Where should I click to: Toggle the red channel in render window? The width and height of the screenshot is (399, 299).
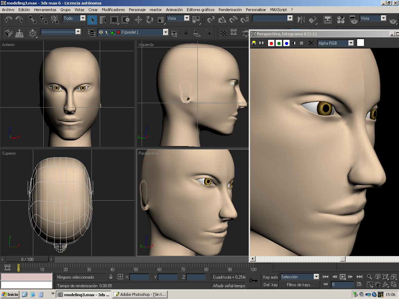tap(271, 43)
